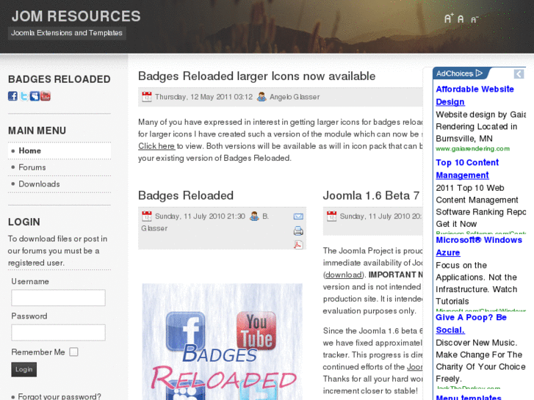Open 'Microsoft Windows Azure' ad link
Viewport: 534px width, 400px height.
pyautogui.click(x=479, y=246)
